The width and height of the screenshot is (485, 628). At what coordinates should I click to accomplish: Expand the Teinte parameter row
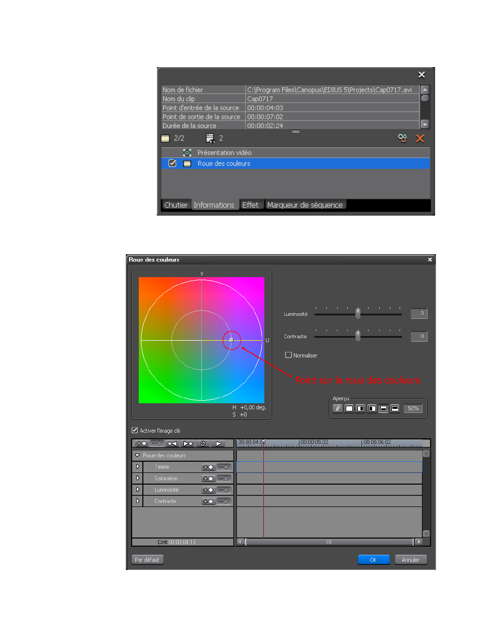click(x=137, y=466)
